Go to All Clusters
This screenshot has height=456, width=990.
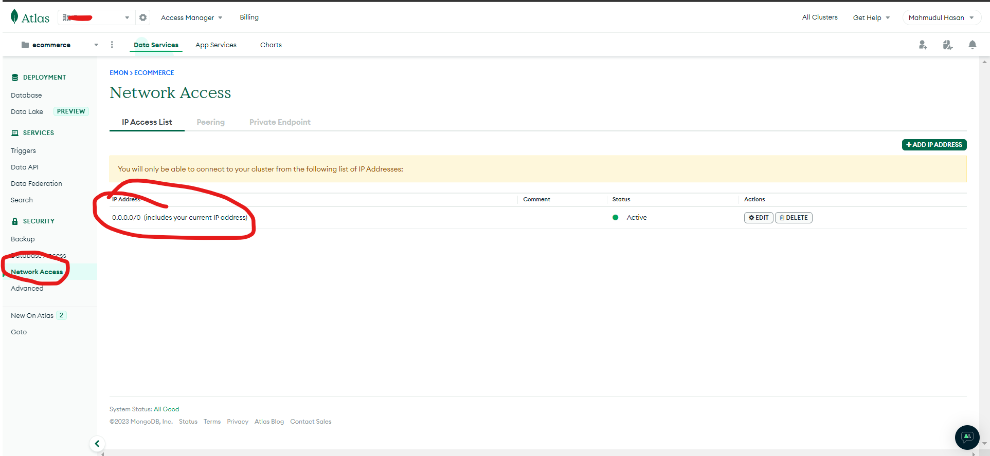click(820, 17)
